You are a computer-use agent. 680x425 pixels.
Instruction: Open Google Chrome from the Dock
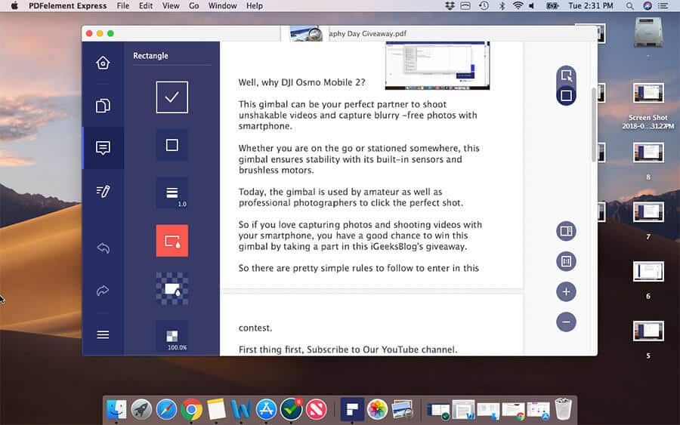[191, 409]
